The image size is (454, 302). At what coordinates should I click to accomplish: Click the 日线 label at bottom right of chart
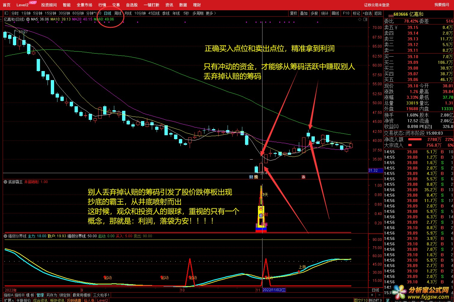(x=376, y=290)
